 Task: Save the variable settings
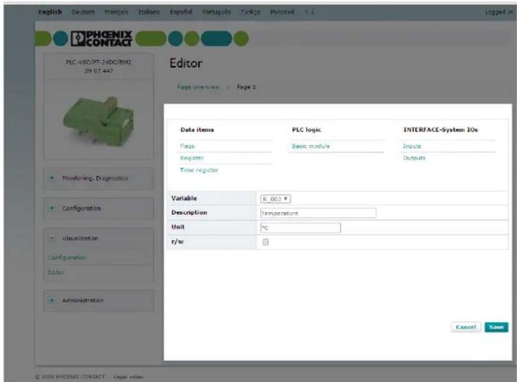[496, 327]
